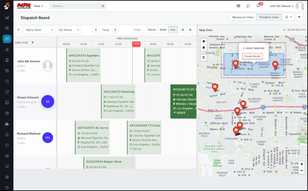Expand the Alpha Team dropdown
Viewport: 308px width, 191px height.
click(x=39, y=30)
